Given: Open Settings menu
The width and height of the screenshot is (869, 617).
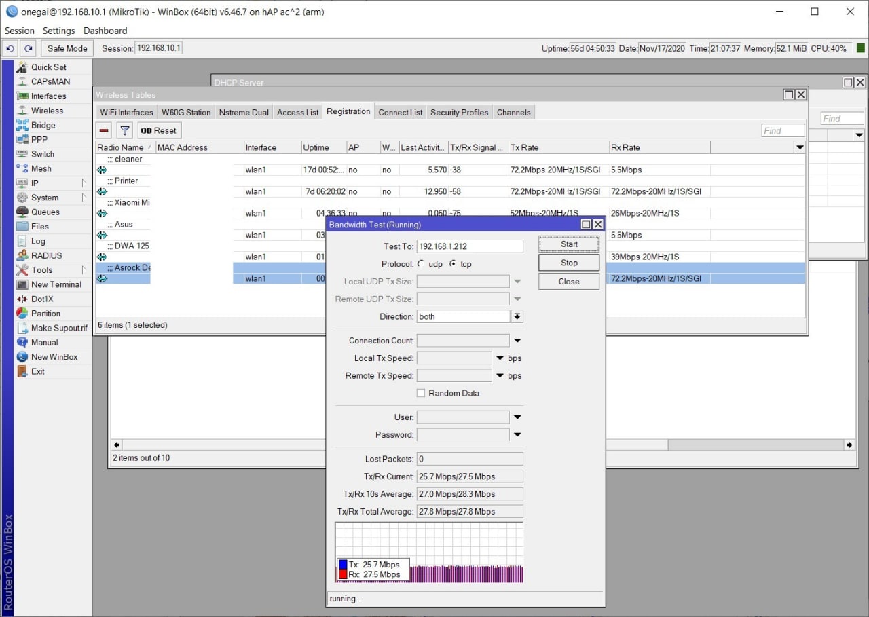Looking at the screenshot, I should [x=59, y=31].
